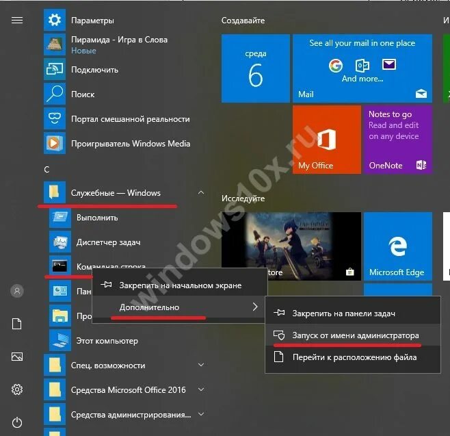Expand the Спец. возможности chevron
The image size is (450, 436).
[201, 365]
